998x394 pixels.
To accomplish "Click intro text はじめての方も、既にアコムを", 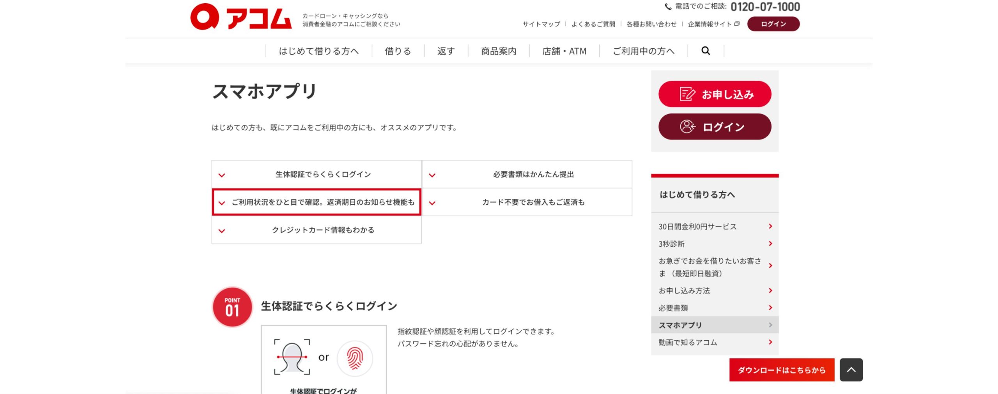I will pyautogui.click(x=335, y=127).
